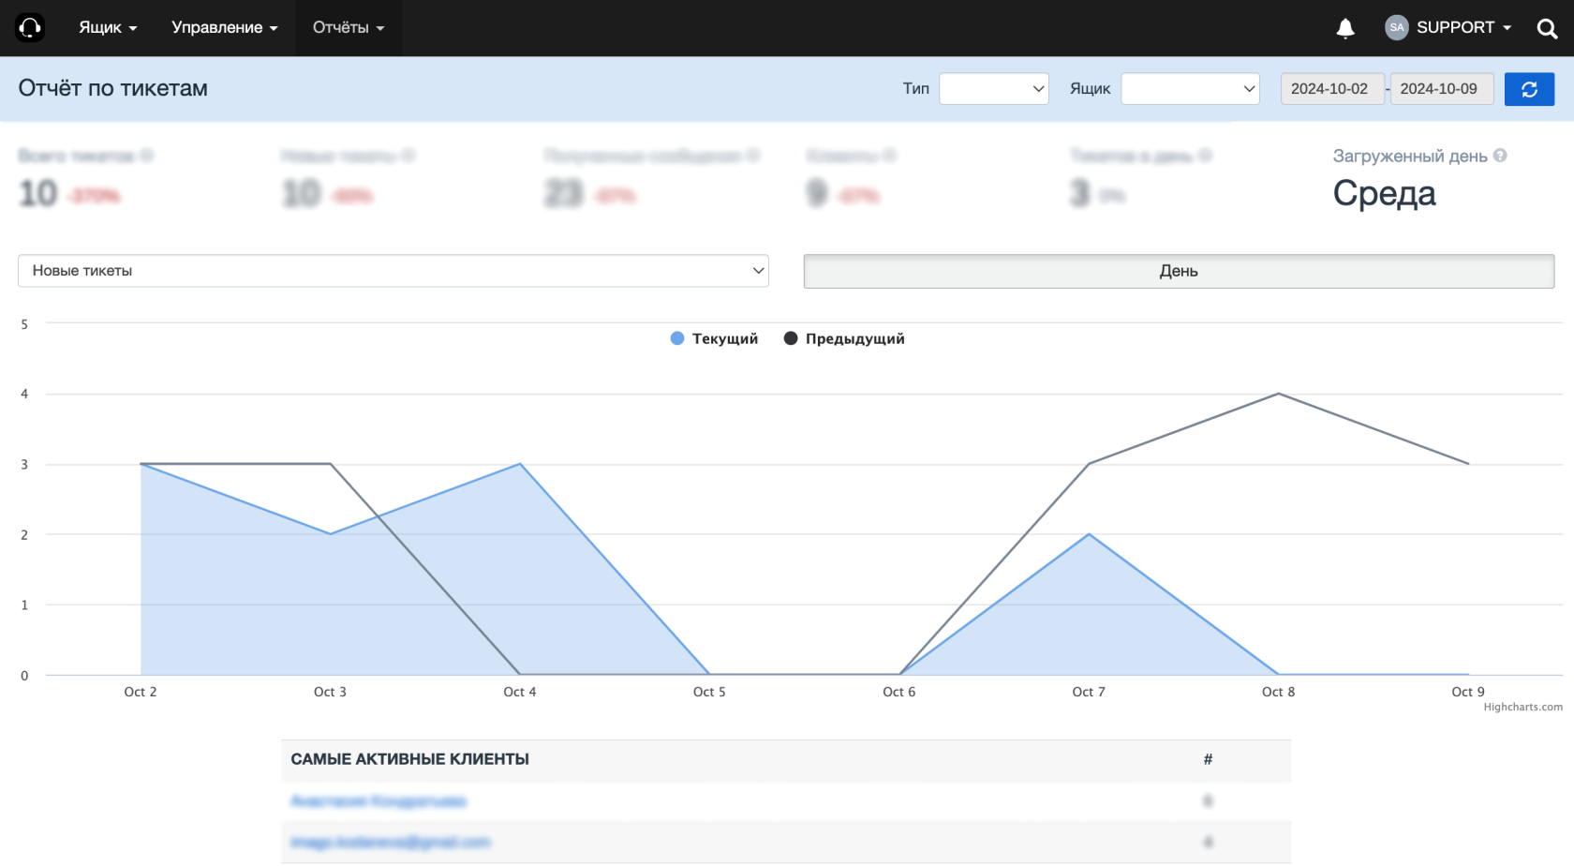Click the Среда busiest day value
The width and height of the screenshot is (1574, 866).
(x=1384, y=194)
